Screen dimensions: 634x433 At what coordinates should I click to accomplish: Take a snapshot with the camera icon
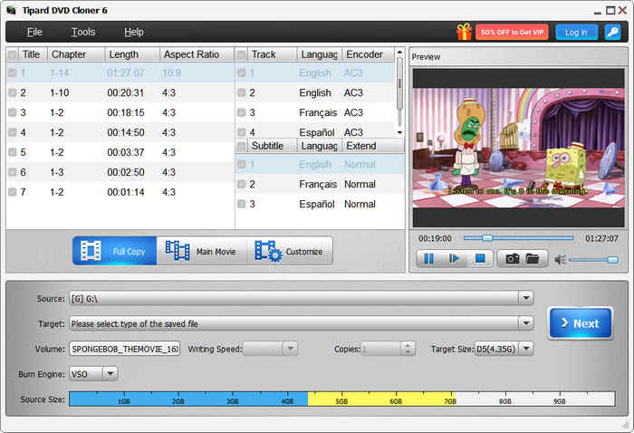pyautogui.click(x=513, y=259)
